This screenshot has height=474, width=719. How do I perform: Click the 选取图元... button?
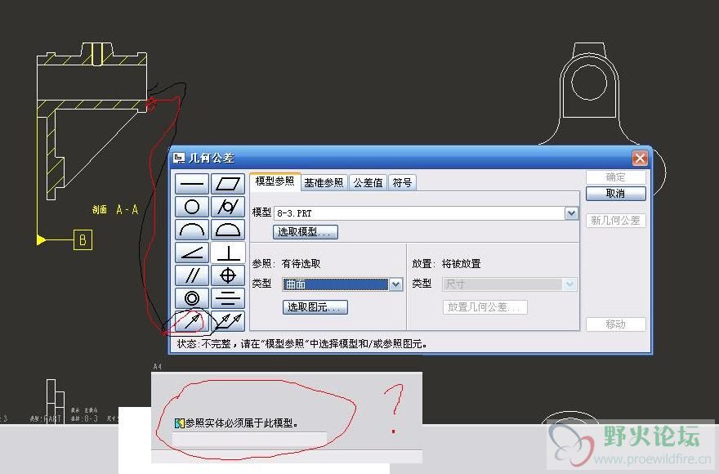[x=315, y=307]
